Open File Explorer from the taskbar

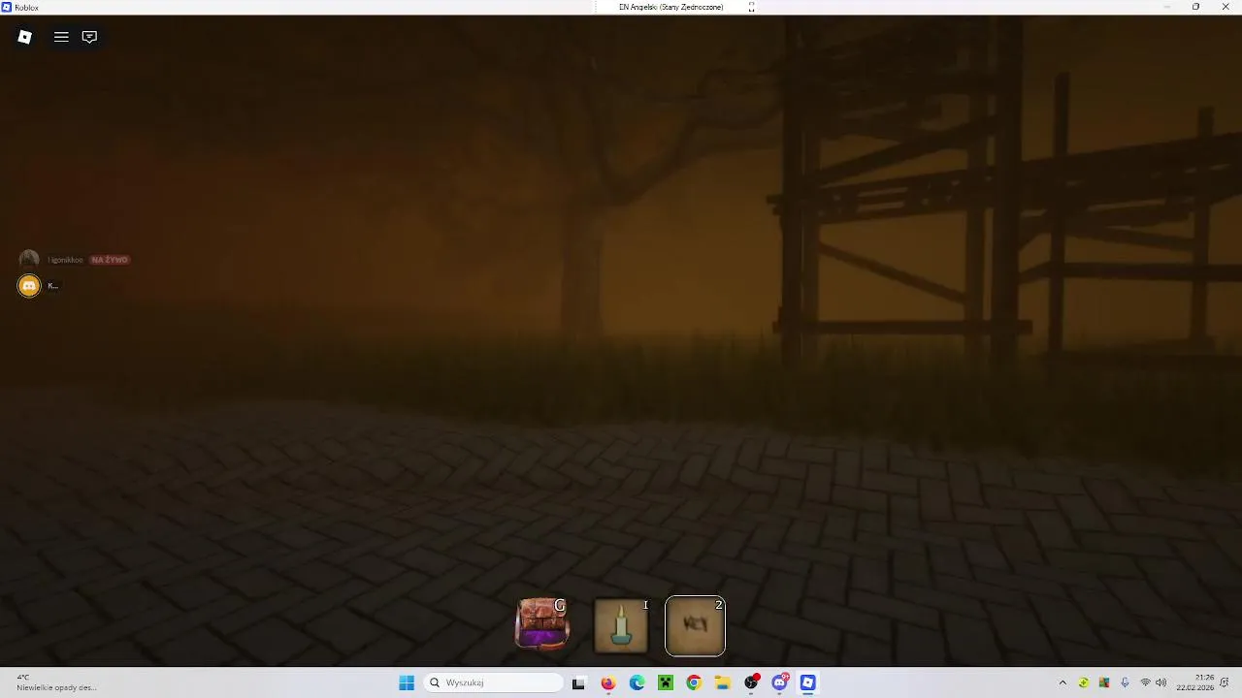pyautogui.click(x=723, y=682)
